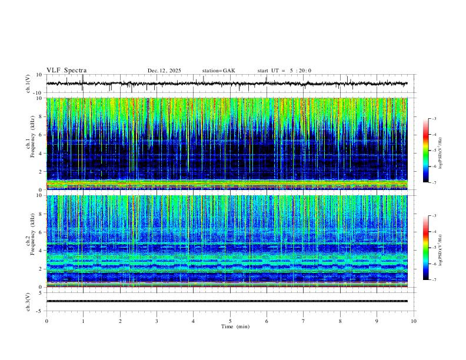
Task: Click the 'ch.1(V)' axis label
Action: (28, 84)
